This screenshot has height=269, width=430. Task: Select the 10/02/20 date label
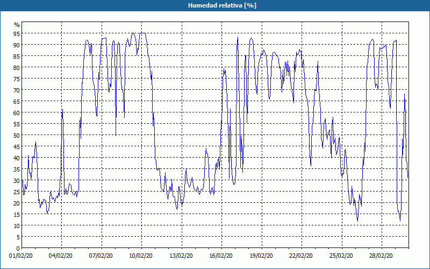click(x=141, y=256)
